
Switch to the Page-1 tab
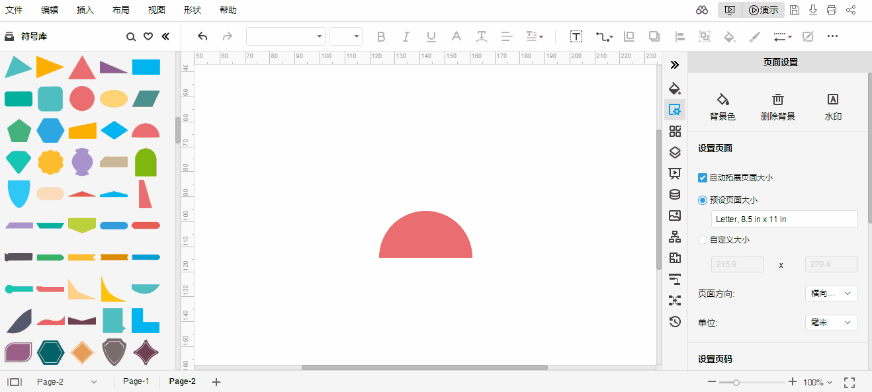point(136,381)
